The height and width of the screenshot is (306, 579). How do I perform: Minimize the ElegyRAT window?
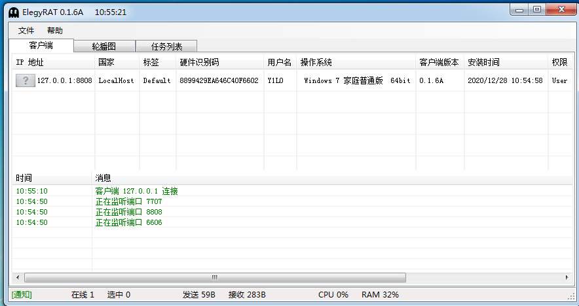pos(519,10)
